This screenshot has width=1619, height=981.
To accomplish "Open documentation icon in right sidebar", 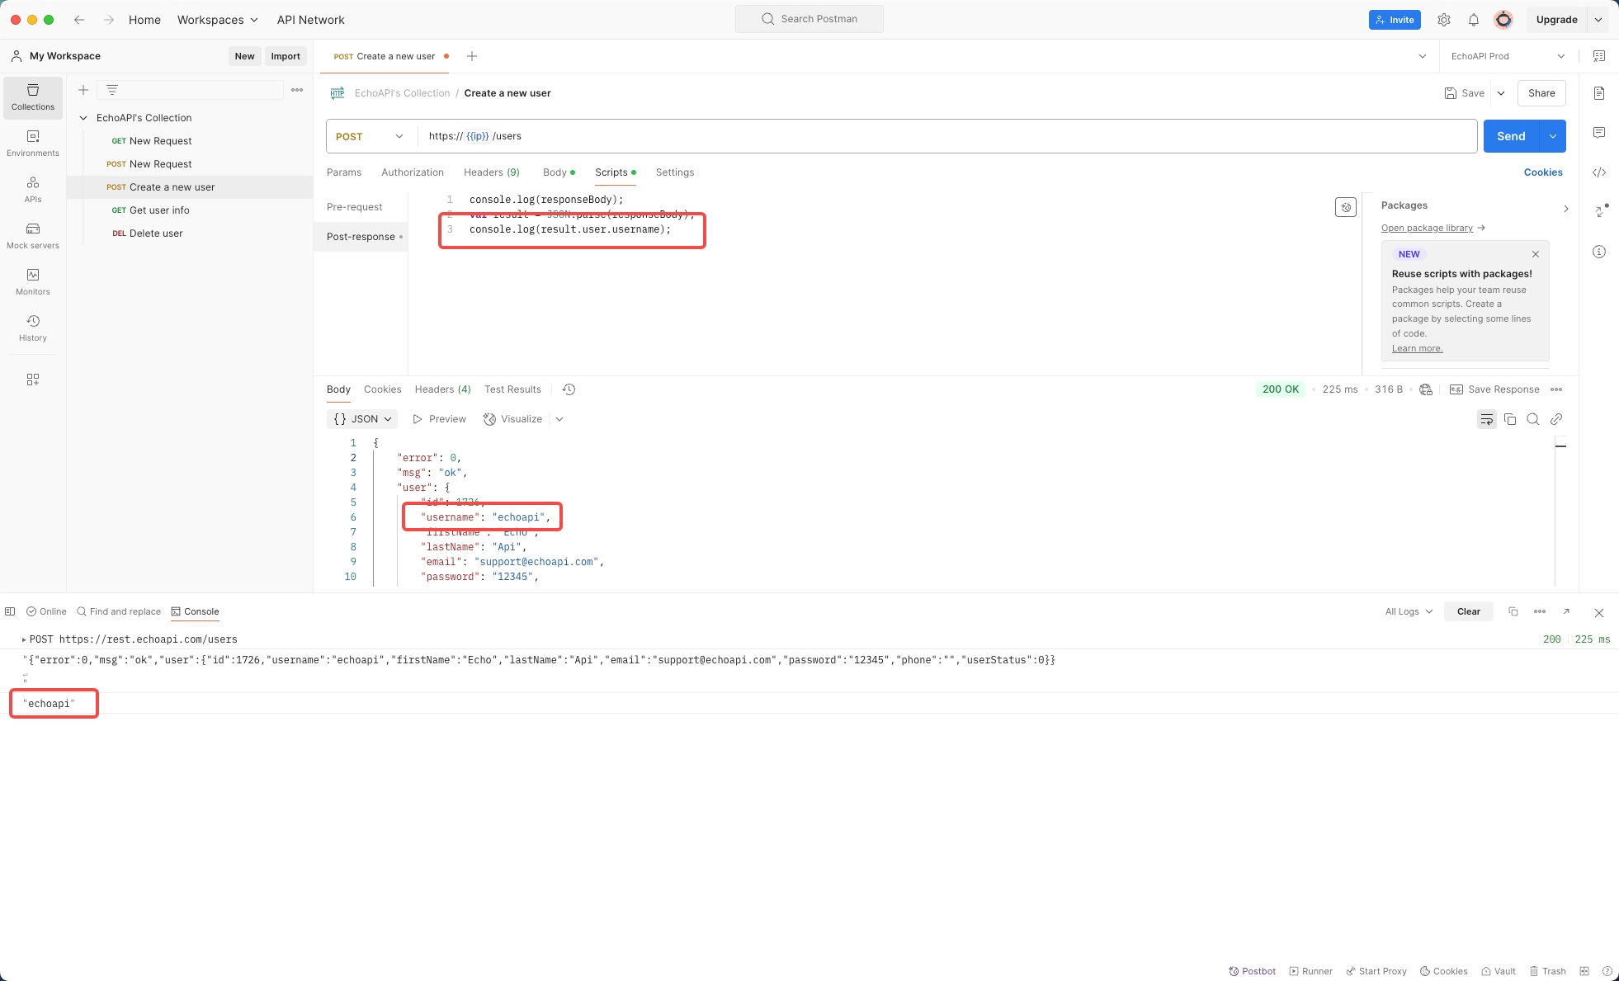I will tap(1599, 93).
